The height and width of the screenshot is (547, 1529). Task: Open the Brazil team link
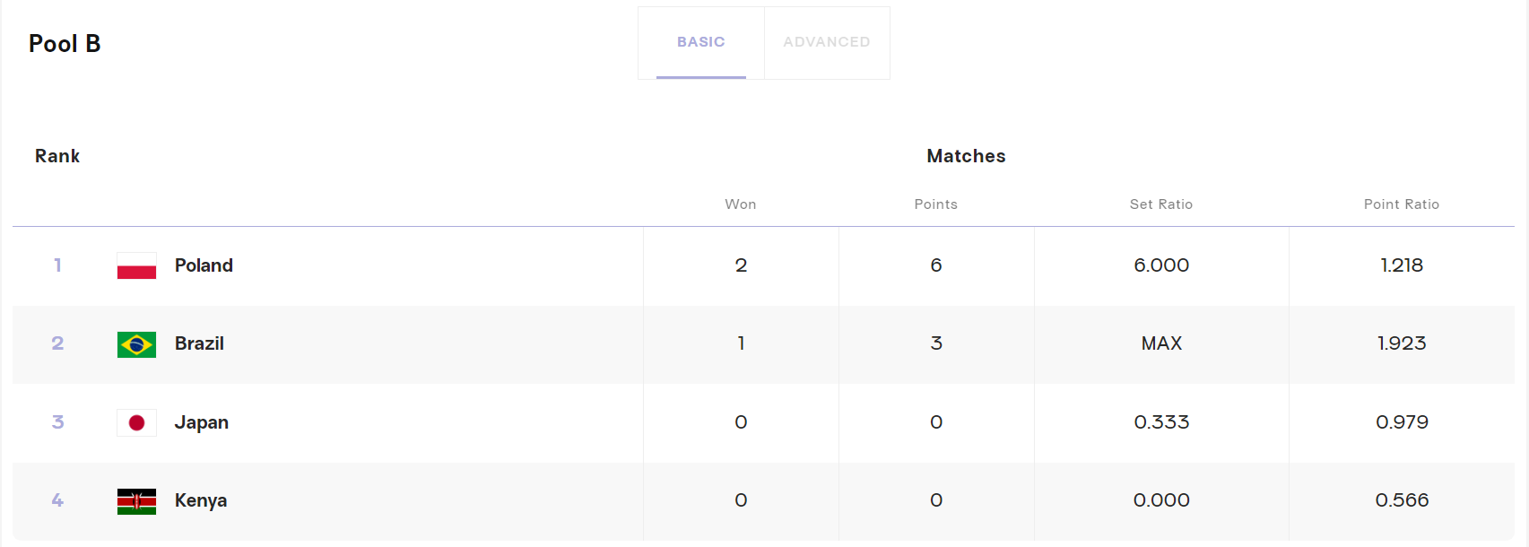point(199,343)
